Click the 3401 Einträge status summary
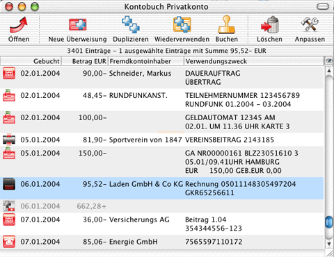 pyautogui.click(x=166, y=51)
